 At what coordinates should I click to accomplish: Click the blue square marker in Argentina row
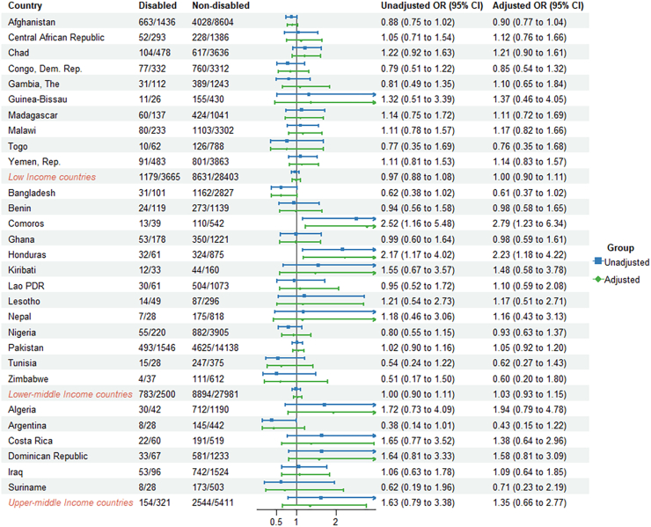[x=272, y=421]
